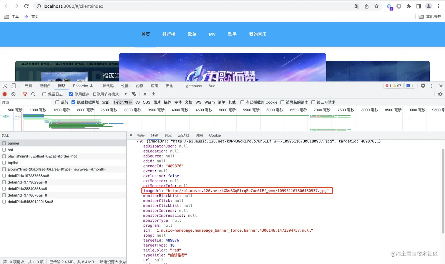Click the browser address bar URL

(73, 6)
